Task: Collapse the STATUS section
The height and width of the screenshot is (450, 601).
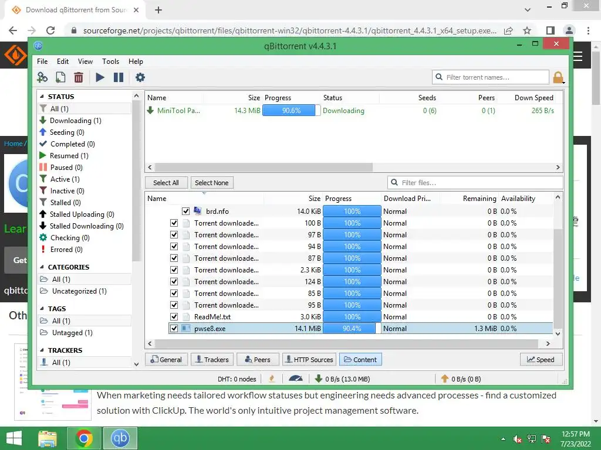Action: [42, 97]
